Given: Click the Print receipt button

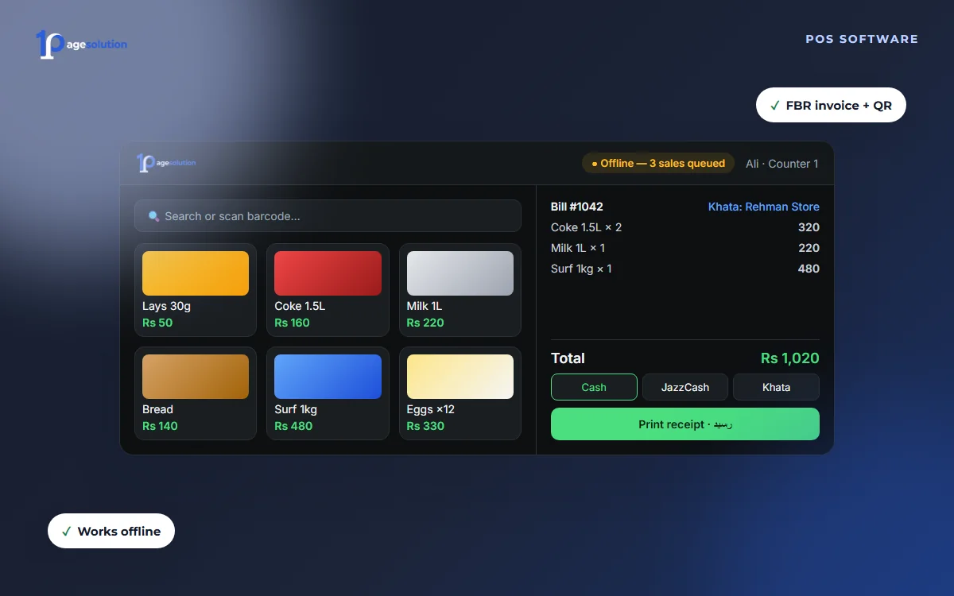Looking at the screenshot, I should 685,424.
